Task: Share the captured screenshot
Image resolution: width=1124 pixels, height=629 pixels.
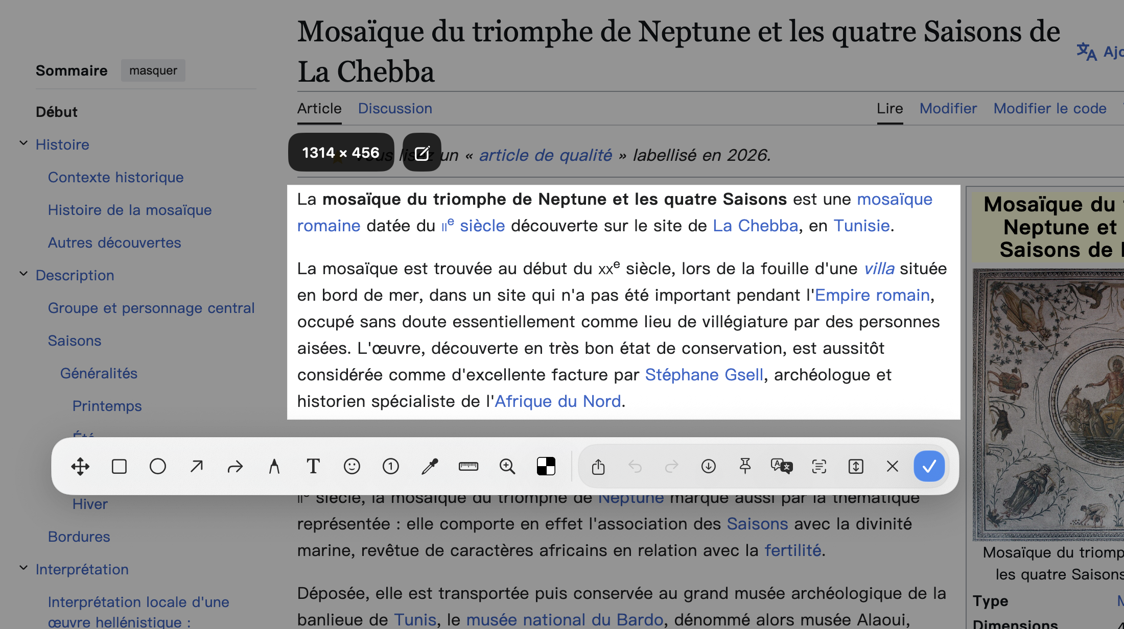Action: (x=598, y=466)
